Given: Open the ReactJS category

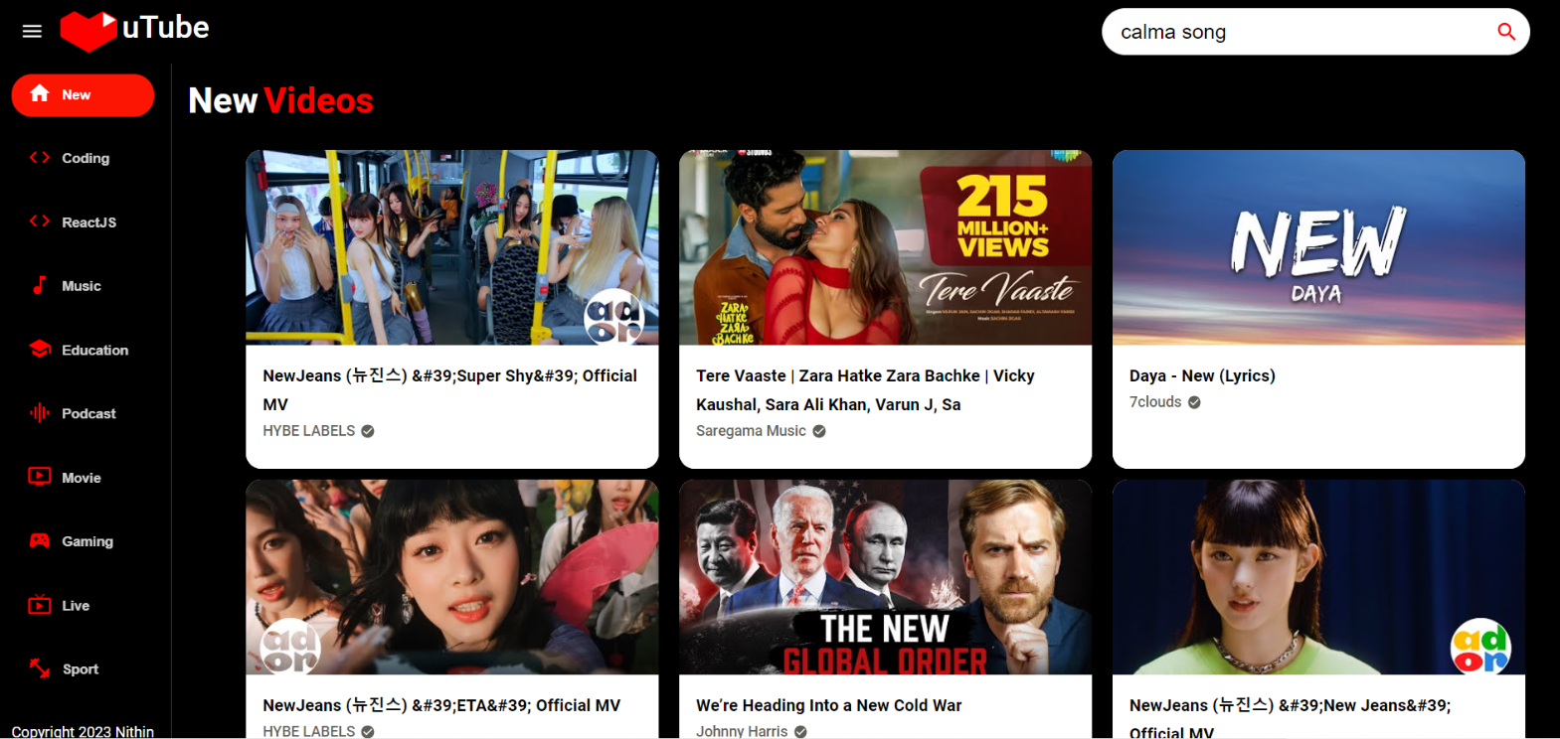Looking at the screenshot, I should pos(83,222).
